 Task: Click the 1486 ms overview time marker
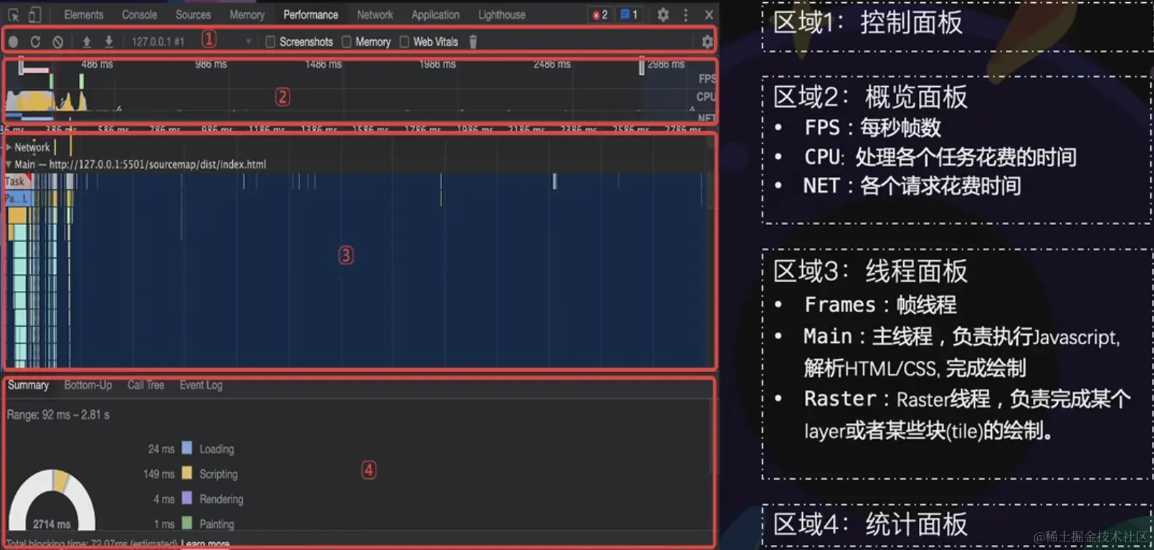(323, 65)
